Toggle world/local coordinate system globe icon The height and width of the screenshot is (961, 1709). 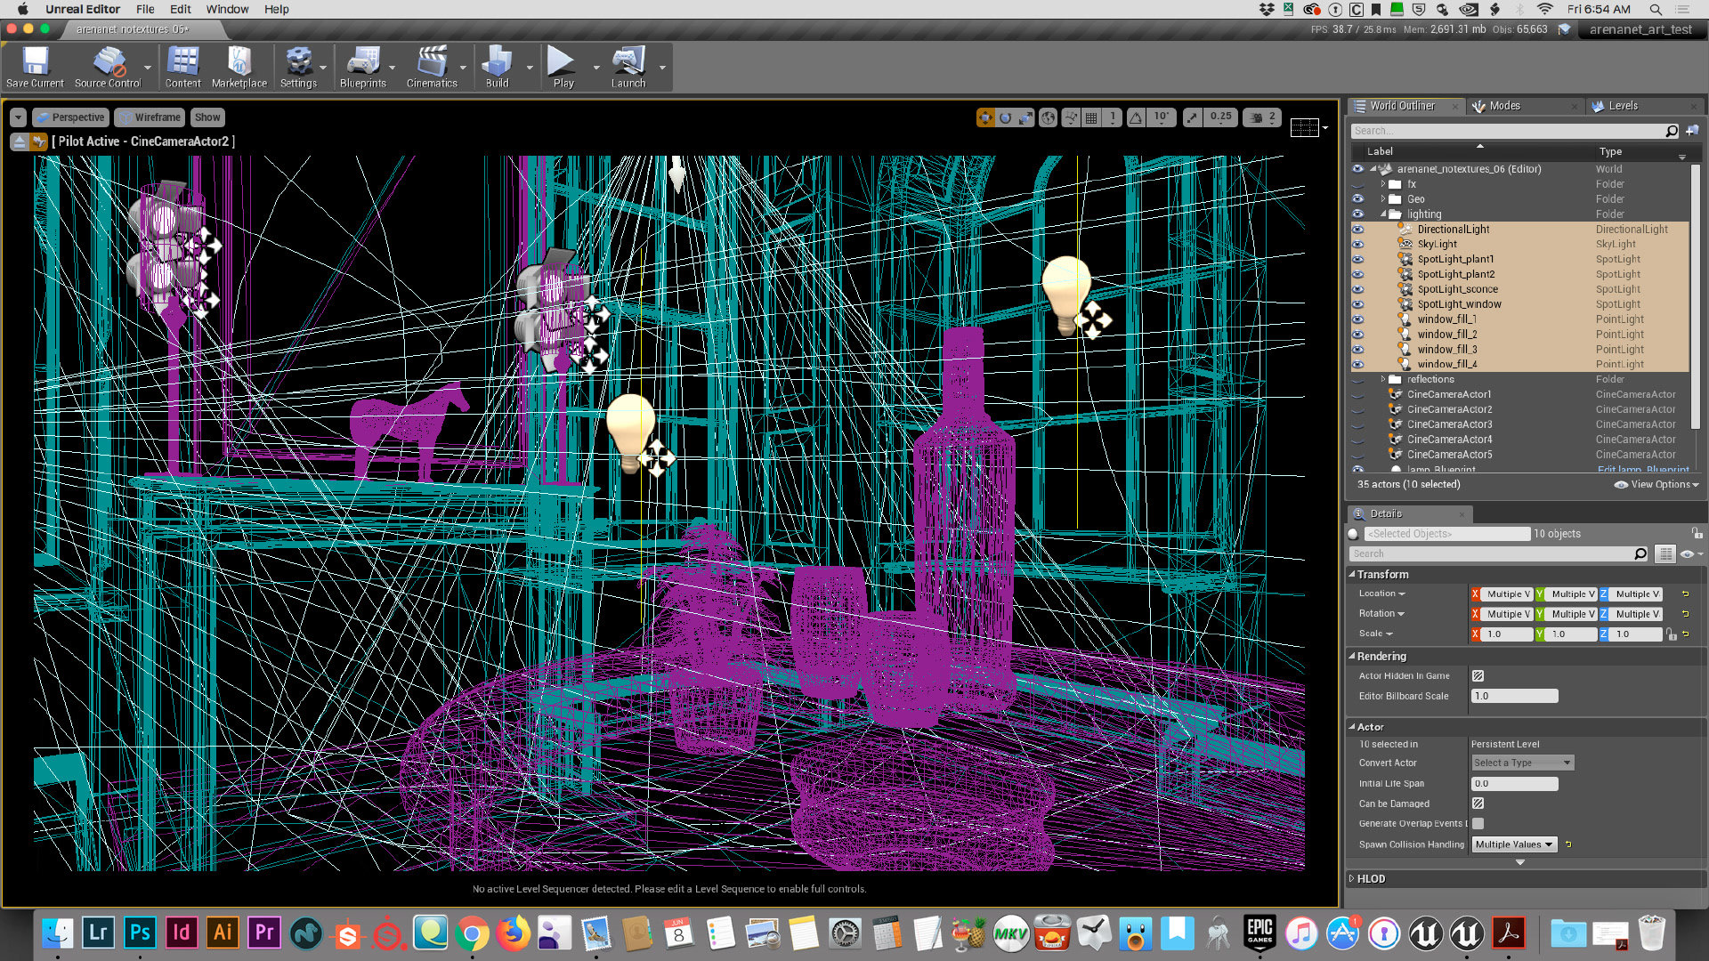tap(1049, 117)
